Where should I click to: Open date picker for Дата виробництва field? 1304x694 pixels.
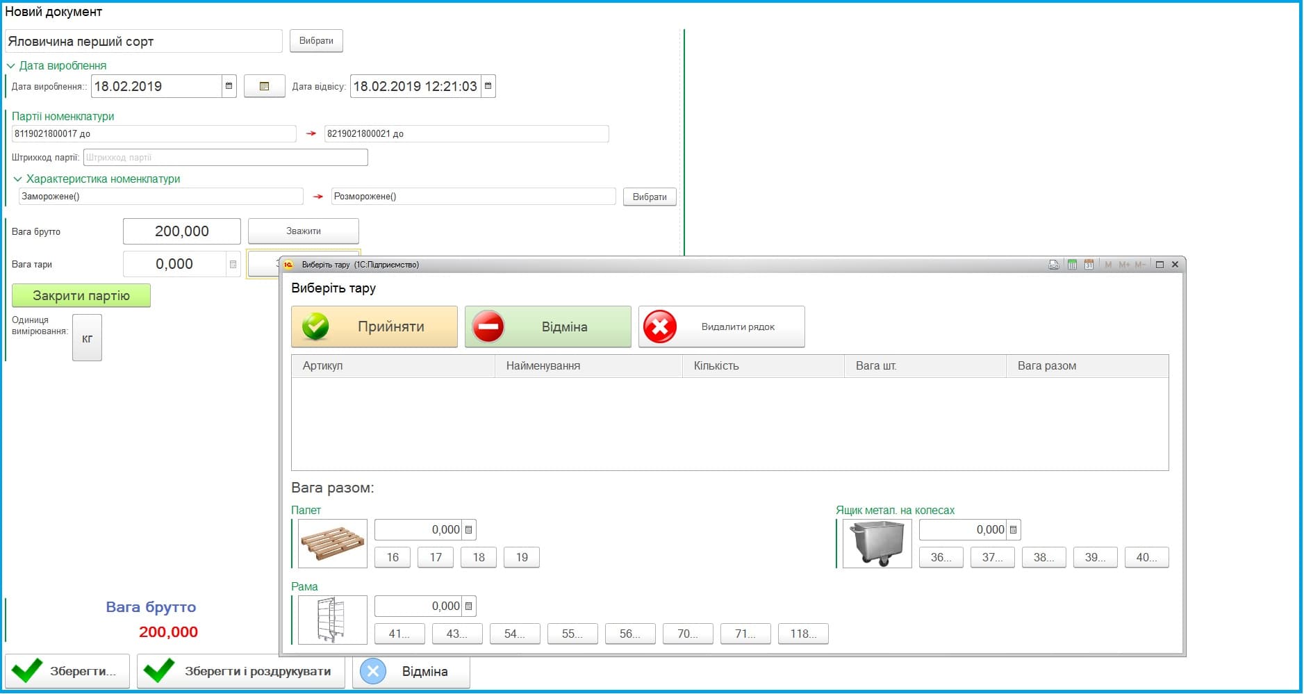coord(229,86)
